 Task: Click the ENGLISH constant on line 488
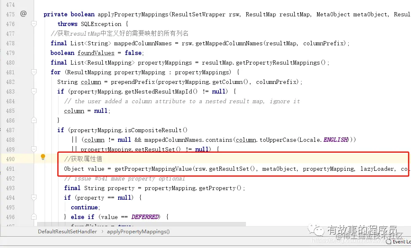point(336,140)
